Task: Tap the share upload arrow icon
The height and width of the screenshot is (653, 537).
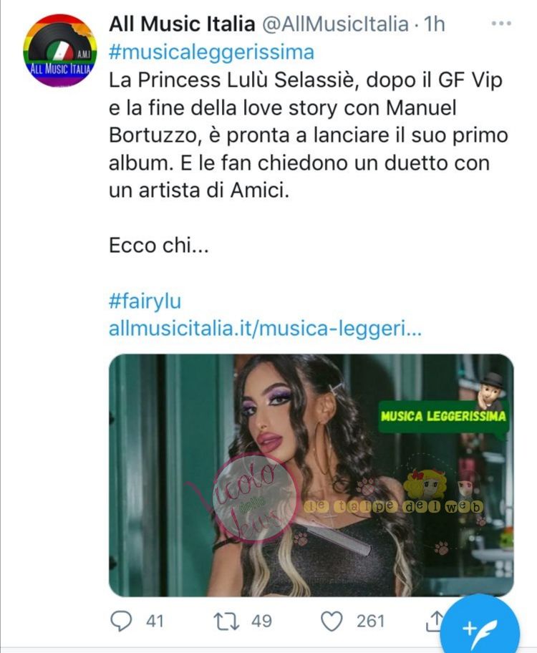Action: (434, 621)
